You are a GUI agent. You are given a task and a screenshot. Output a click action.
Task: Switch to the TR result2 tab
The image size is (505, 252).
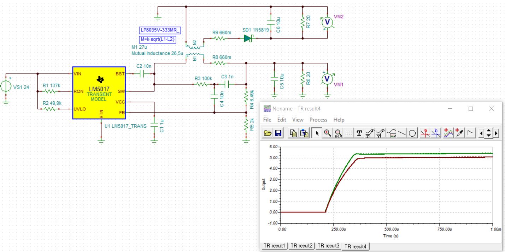click(301, 245)
